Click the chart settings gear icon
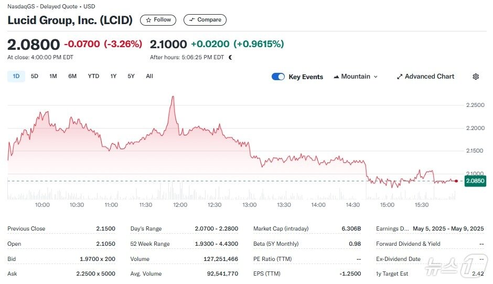Image resolution: width=493 pixels, height=284 pixels. click(x=476, y=77)
